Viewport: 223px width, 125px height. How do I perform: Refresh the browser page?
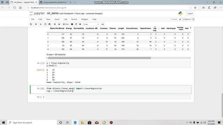(15, 8)
